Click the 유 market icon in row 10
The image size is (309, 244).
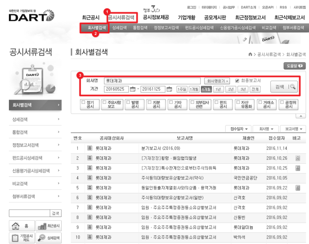(x=90, y=237)
